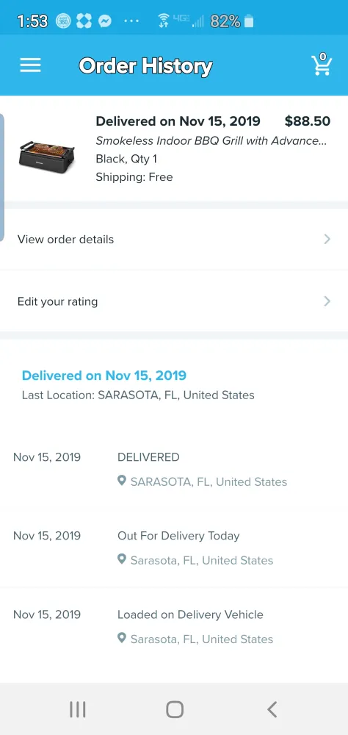
Task: Select the DELIVERED tracking entry
Action: (174, 469)
